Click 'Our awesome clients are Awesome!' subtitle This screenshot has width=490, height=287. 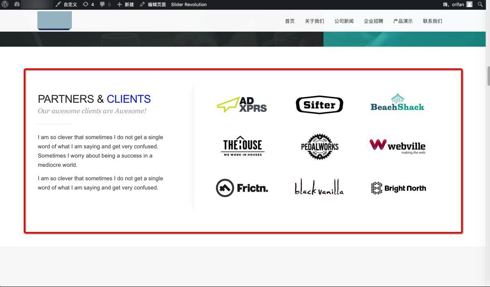click(92, 111)
